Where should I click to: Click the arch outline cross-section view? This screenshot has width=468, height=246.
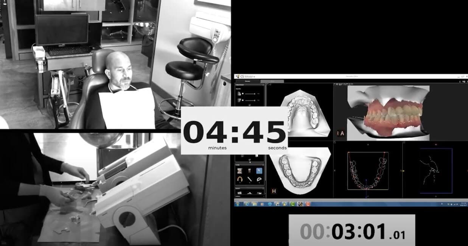coord(367,170)
